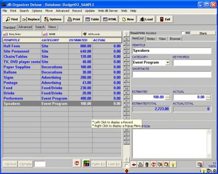Click the printer icon under record panel

(x=140, y=165)
